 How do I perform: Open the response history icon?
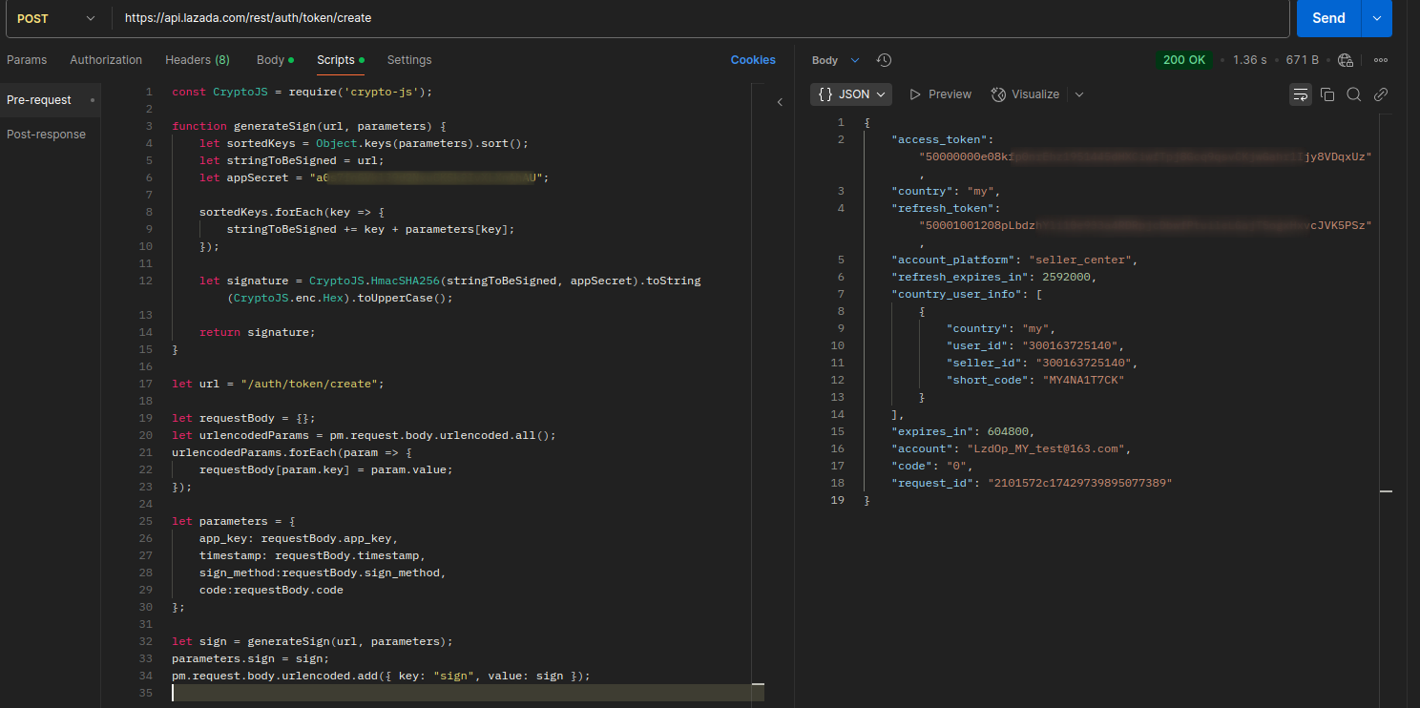click(884, 60)
